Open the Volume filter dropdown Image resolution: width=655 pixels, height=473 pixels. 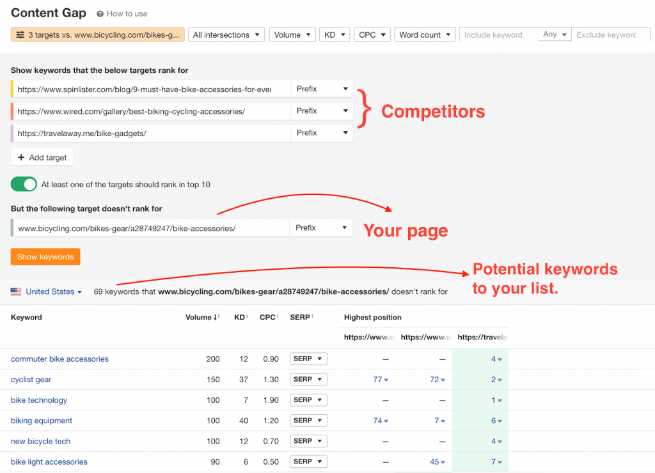point(292,35)
